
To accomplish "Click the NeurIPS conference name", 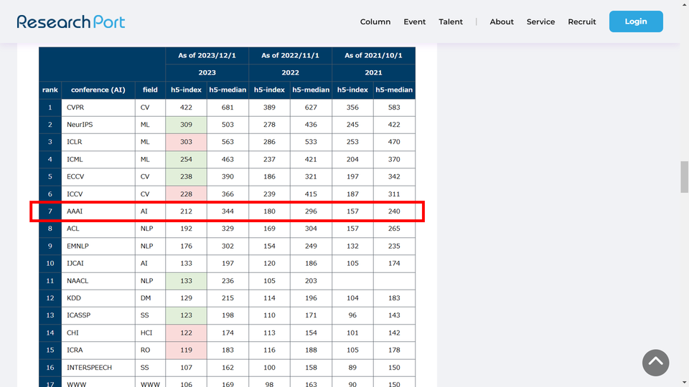I will tap(79, 125).
